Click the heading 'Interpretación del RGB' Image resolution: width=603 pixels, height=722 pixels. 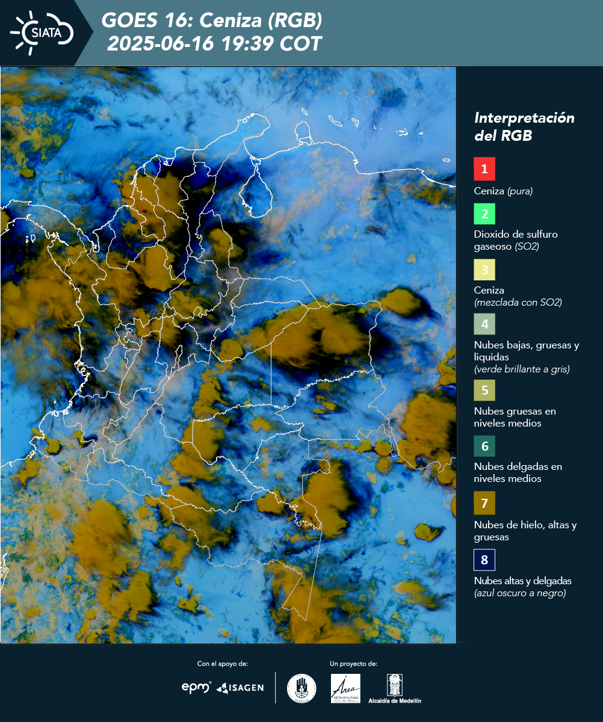(524, 126)
